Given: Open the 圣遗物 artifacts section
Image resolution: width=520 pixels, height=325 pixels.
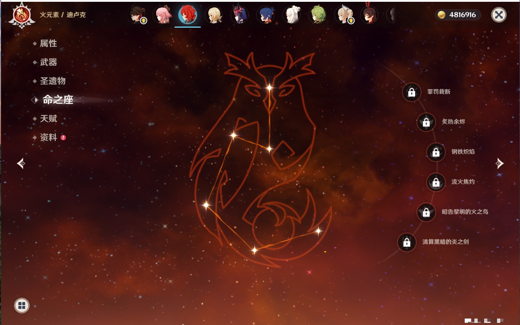Looking at the screenshot, I should pyautogui.click(x=52, y=81).
